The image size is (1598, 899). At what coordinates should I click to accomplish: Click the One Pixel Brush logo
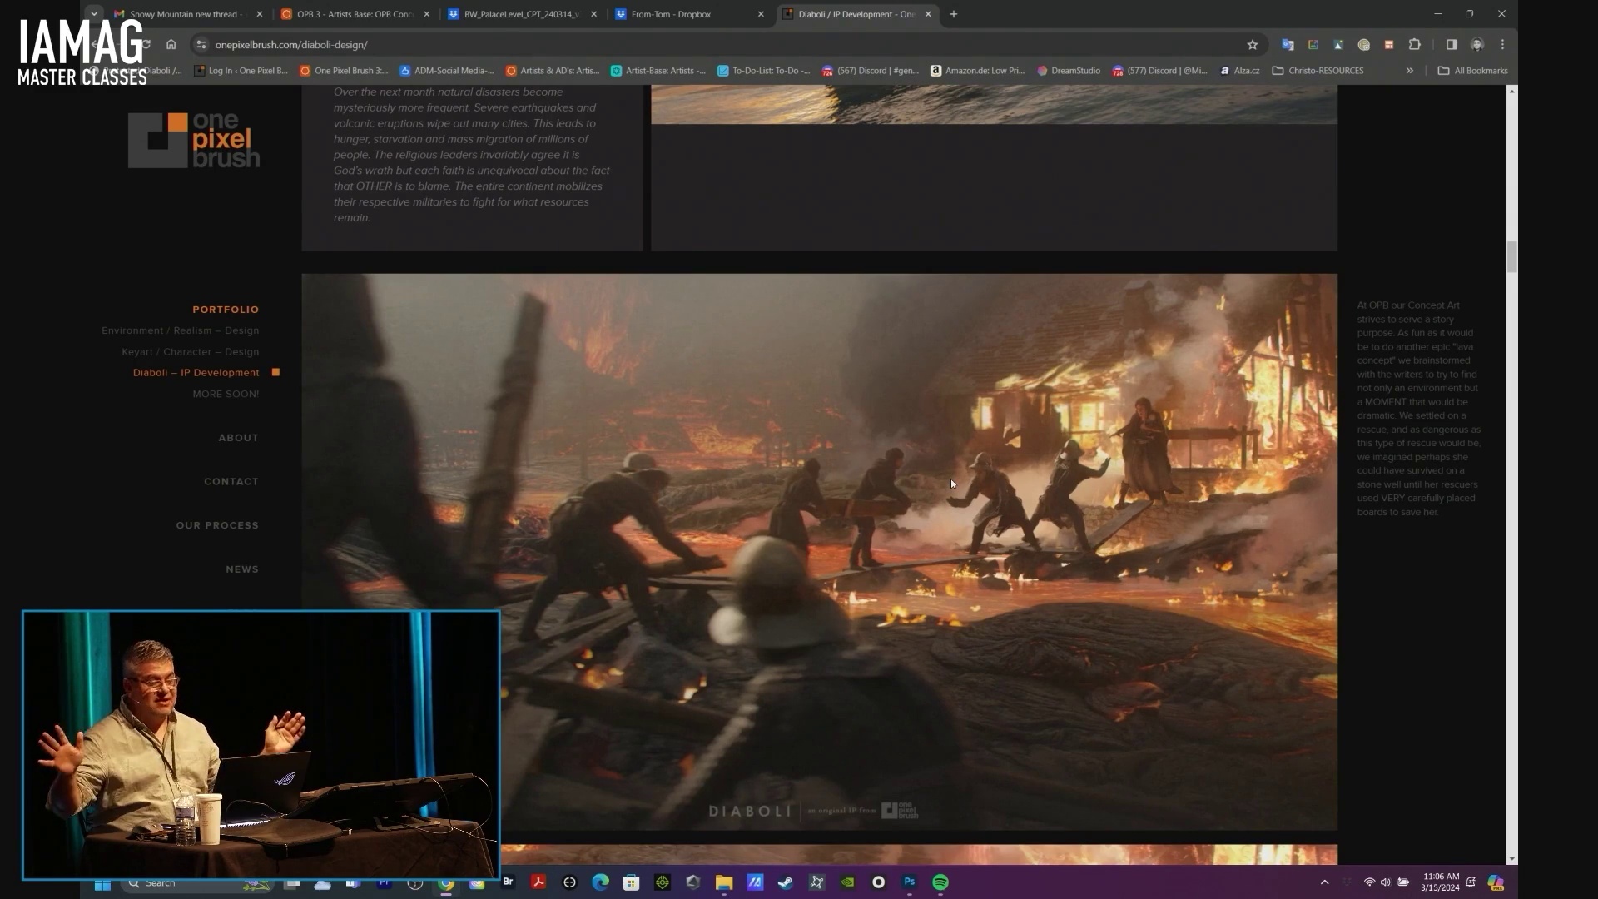194,140
